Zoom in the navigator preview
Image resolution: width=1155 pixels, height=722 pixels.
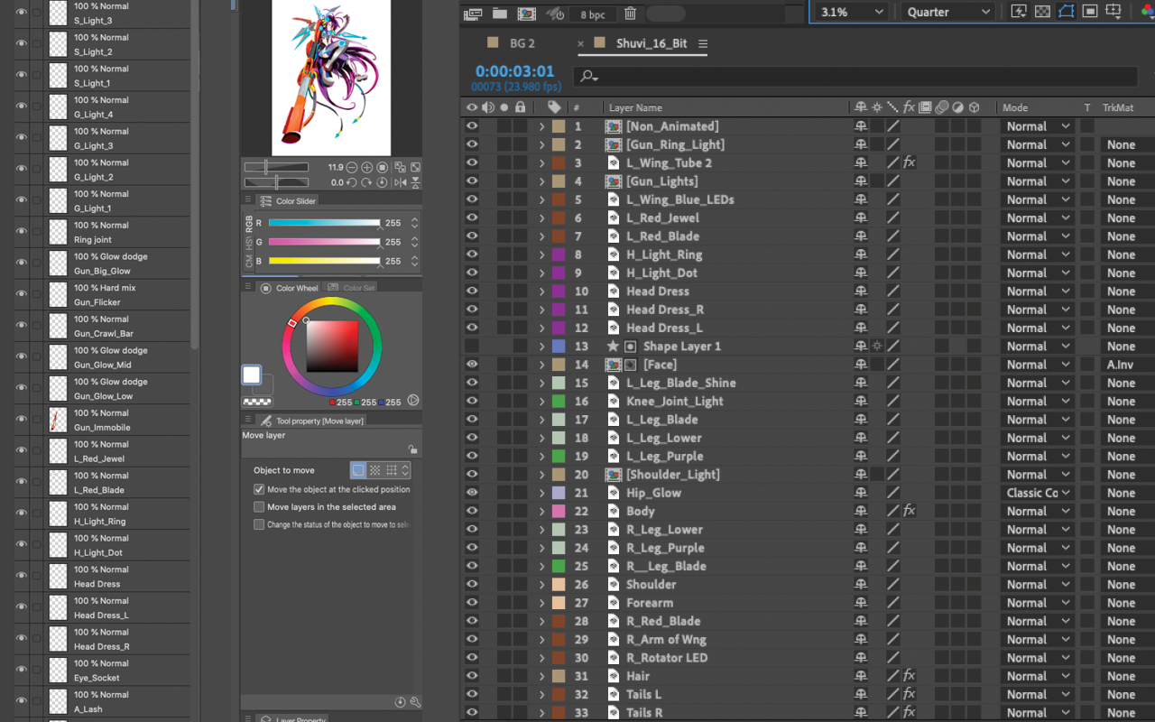click(367, 168)
